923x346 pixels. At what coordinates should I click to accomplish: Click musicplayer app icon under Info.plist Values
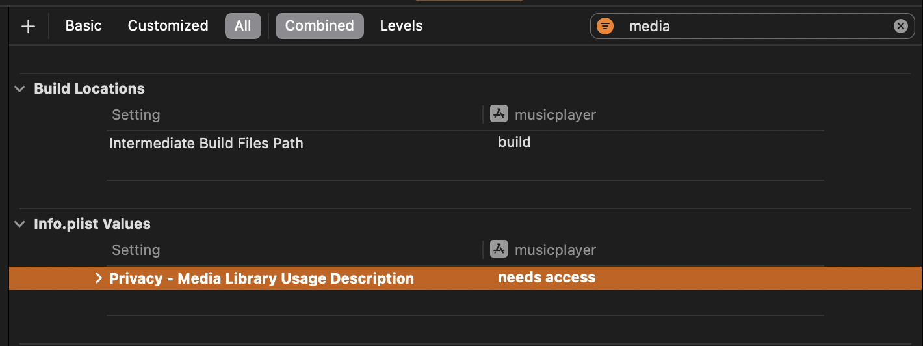pos(499,250)
